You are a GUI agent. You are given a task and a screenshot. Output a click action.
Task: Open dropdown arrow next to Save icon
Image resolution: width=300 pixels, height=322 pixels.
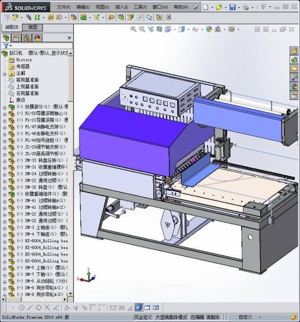click(x=239, y=8)
